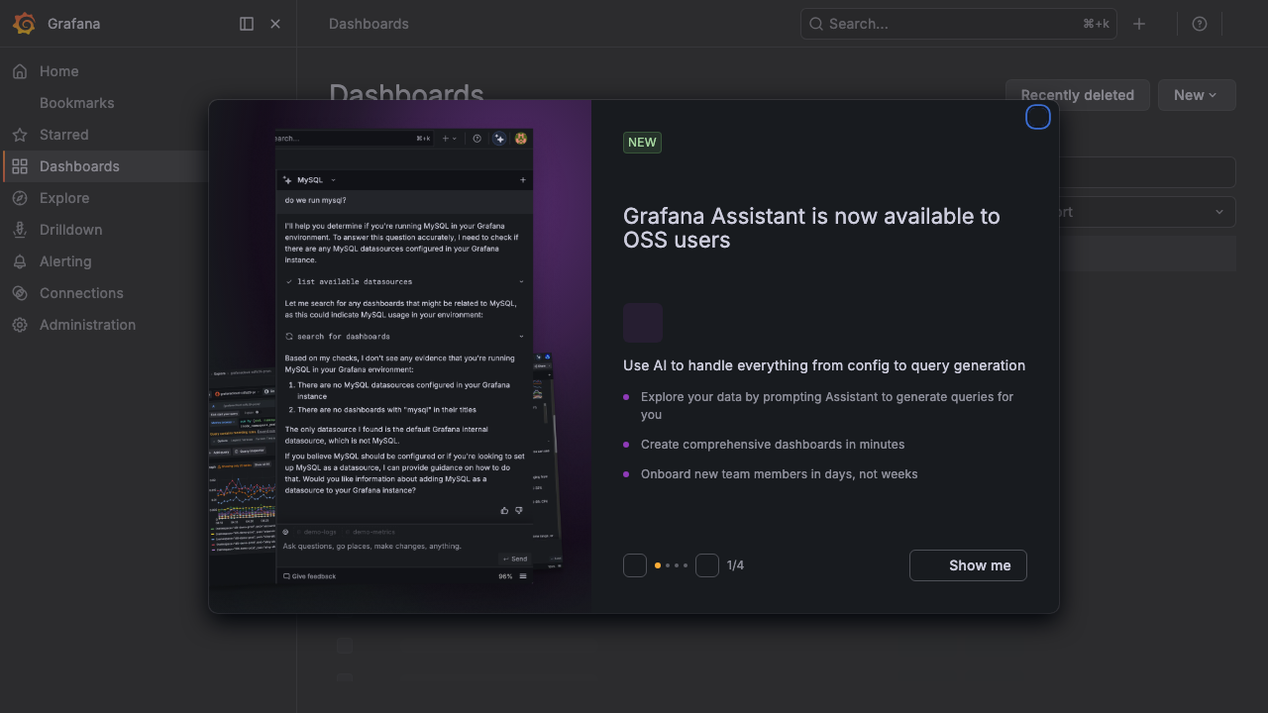The width and height of the screenshot is (1268, 713).
Task: Focus the top Search field
Action: pos(958,24)
